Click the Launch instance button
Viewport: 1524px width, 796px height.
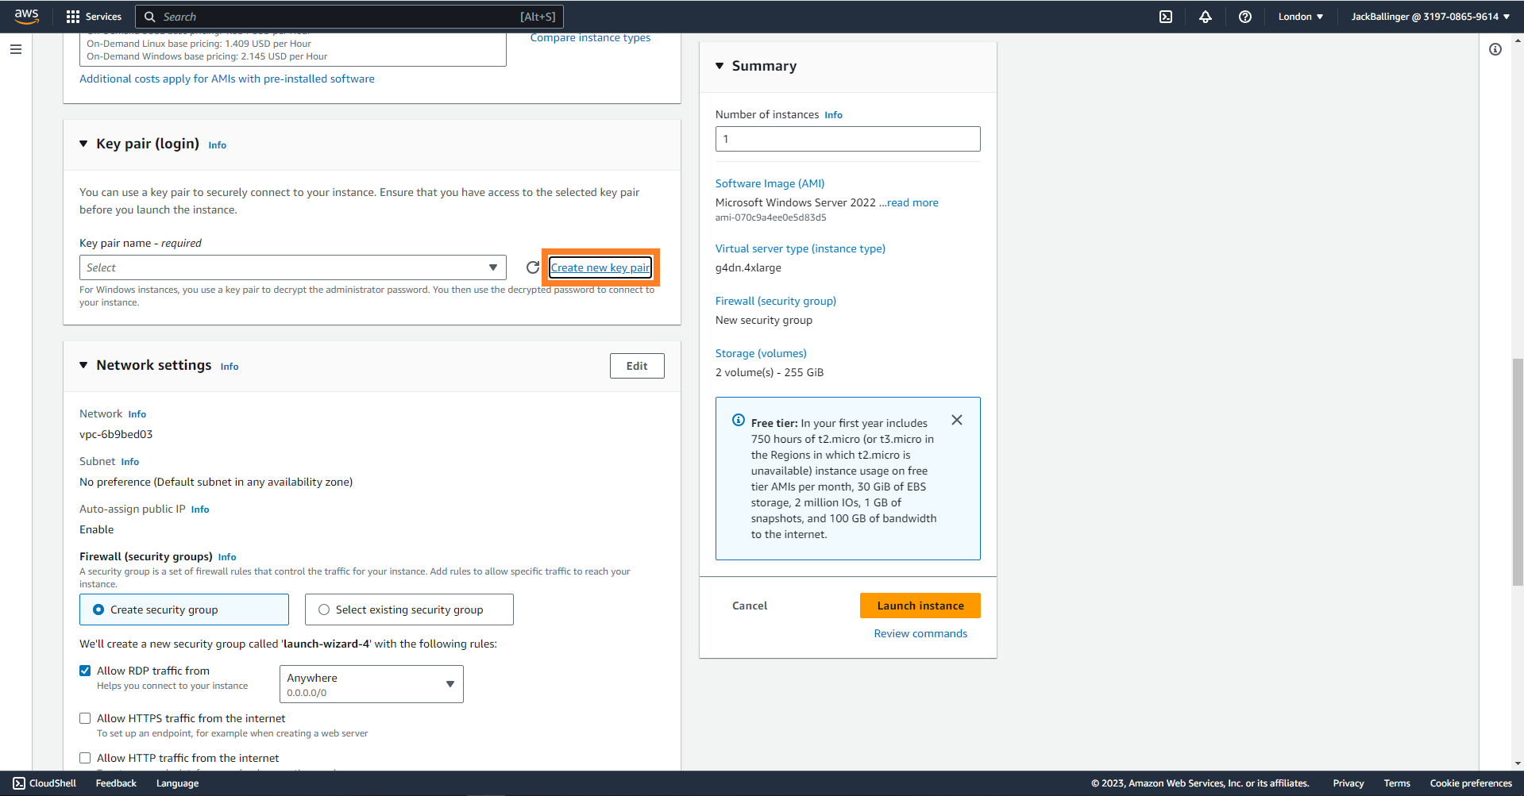[x=920, y=606]
